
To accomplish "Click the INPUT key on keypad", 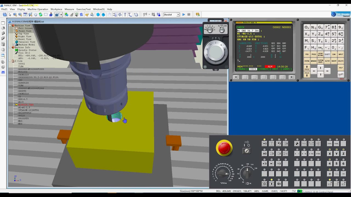I will (341, 54).
